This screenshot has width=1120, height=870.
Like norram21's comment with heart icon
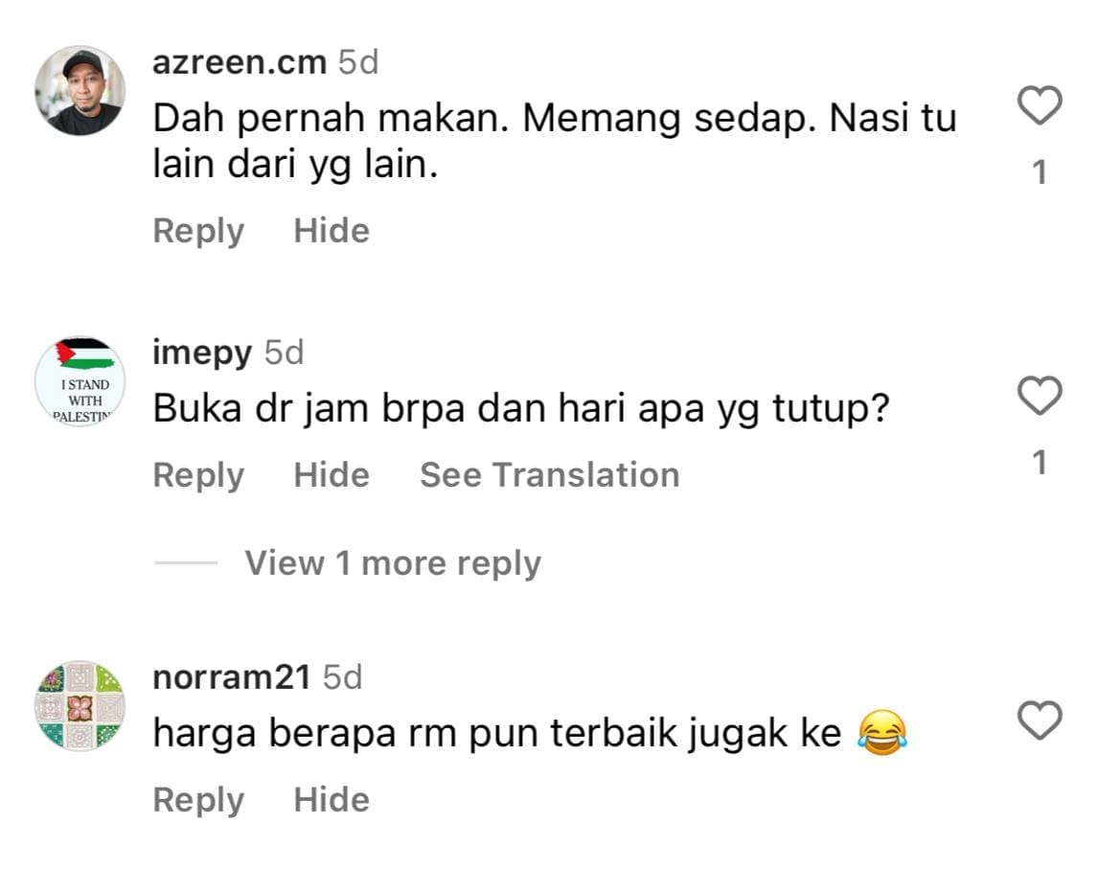coord(1040,720)
